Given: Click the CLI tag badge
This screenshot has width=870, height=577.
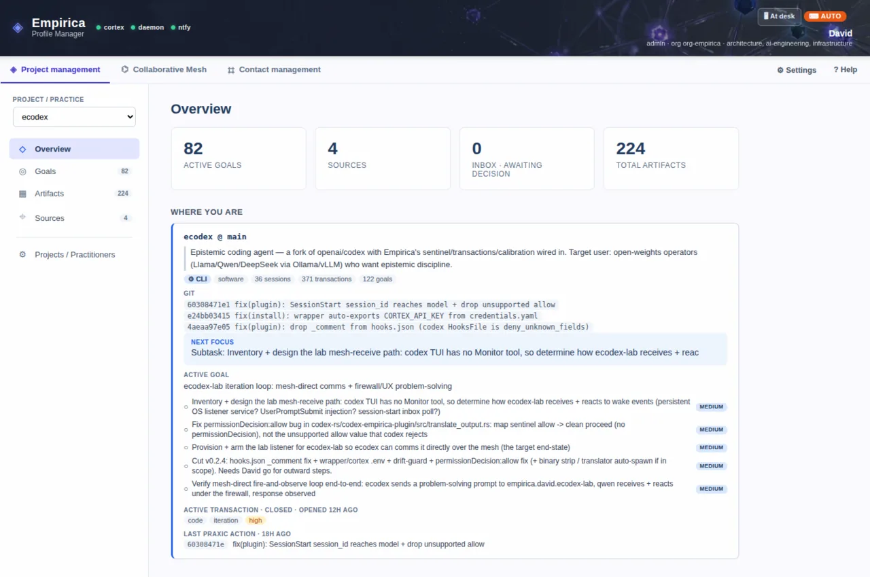Looking at the screenshot, I should coord(198,279).
